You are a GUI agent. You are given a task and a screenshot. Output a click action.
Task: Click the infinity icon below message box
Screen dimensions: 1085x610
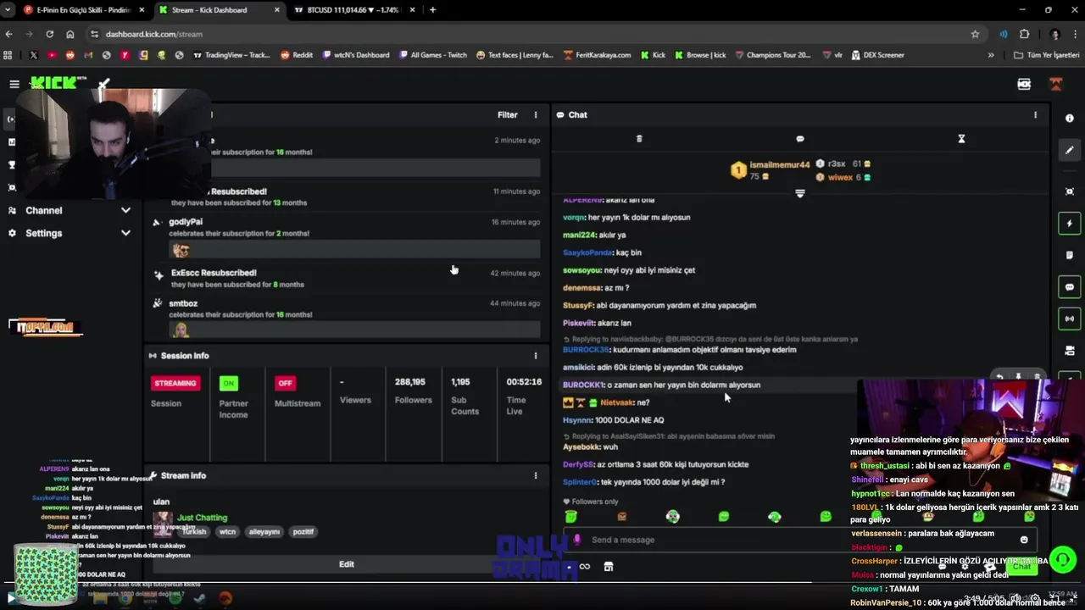pos(585,567)
